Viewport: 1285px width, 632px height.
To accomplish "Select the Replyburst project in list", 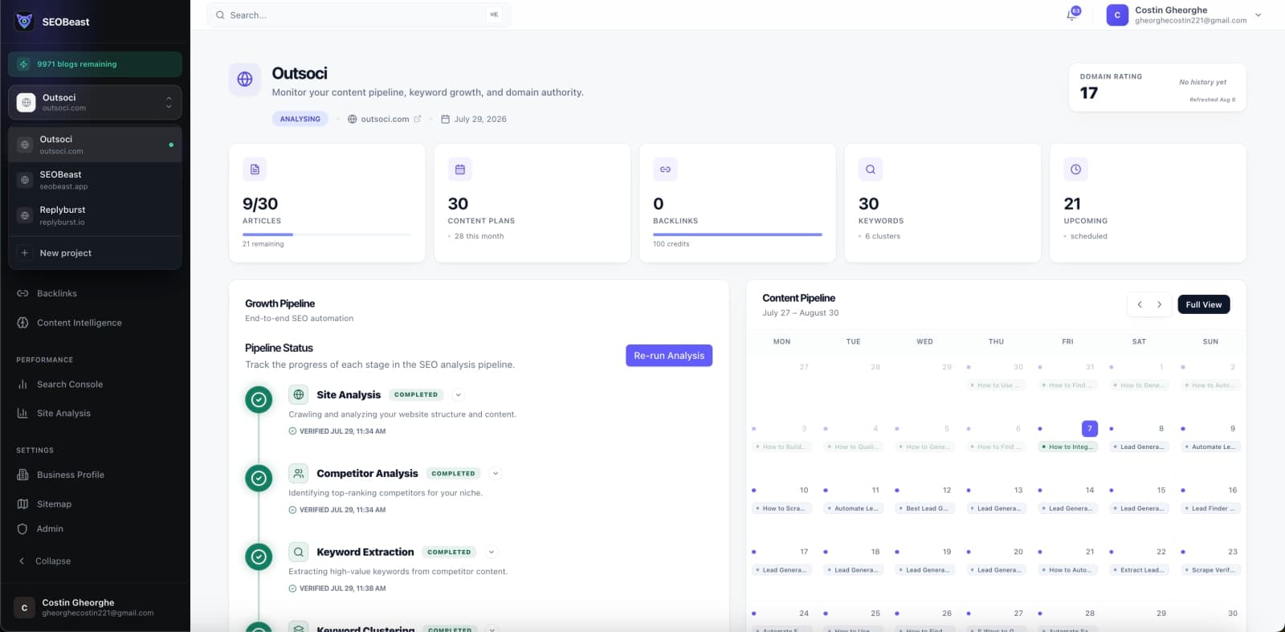I will [95, 215].
